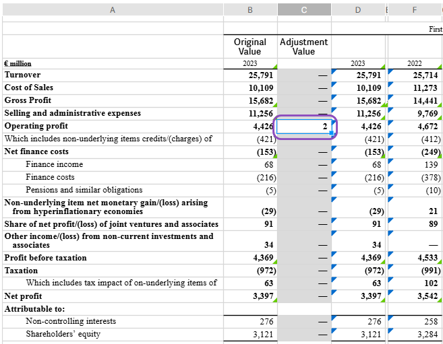Select the non-underlying items credits/(charges) label

108,139
